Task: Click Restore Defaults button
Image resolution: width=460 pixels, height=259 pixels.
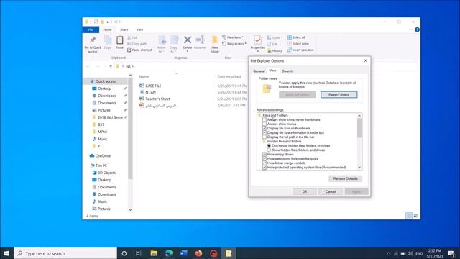Action: click(x=345, y=178)
